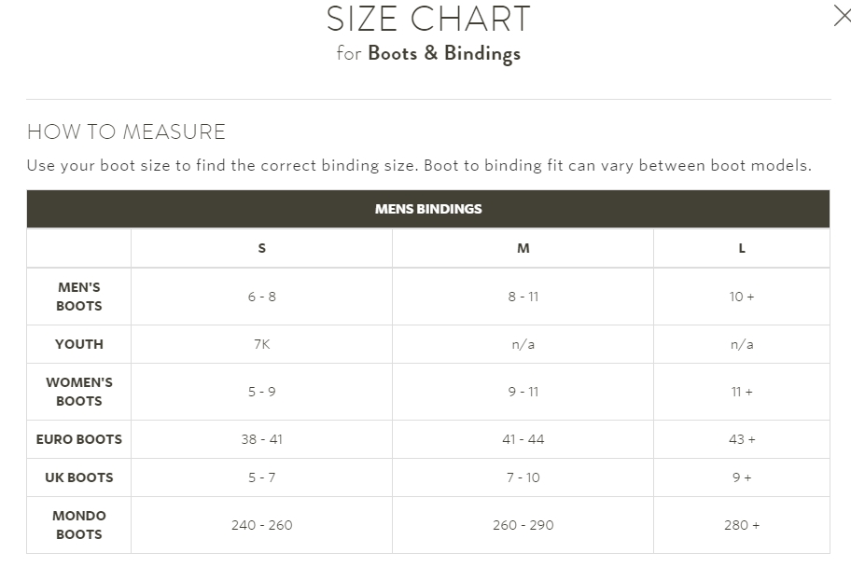The image size is (851, 567).
Task: Click the 7 - 10 UK boots cell
Action: (x=523, y=477)
